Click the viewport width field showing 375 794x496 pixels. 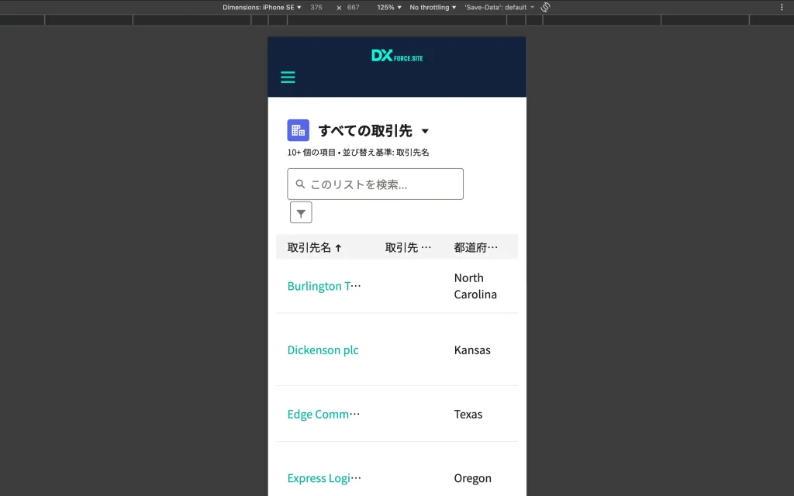(316, 7)
